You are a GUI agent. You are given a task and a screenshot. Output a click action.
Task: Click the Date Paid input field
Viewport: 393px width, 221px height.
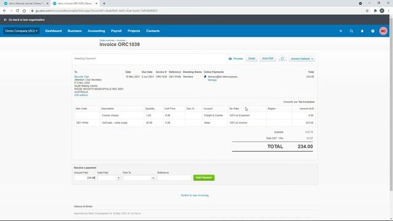coord(107,178)
